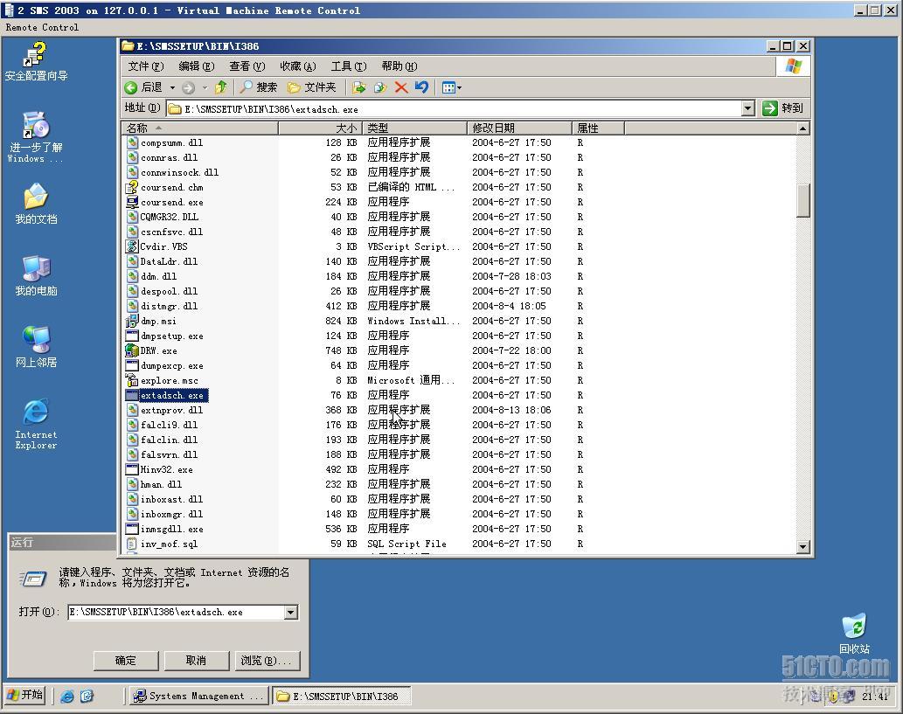This screenshot has width=903, height=714.
Task: Click Cancel (取消) in the Run dialog
Action: coord(196,661)
